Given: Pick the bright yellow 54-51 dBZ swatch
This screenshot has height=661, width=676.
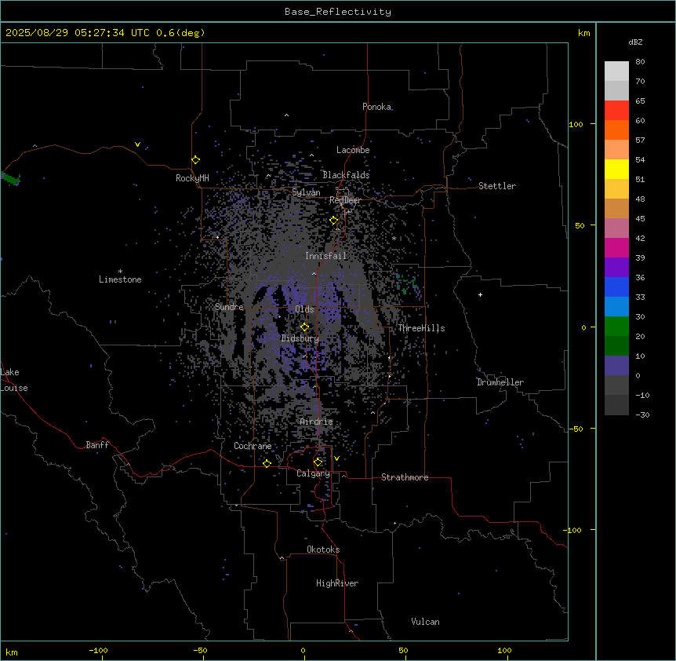Looking at the screenshot, I should pos(616,169).
